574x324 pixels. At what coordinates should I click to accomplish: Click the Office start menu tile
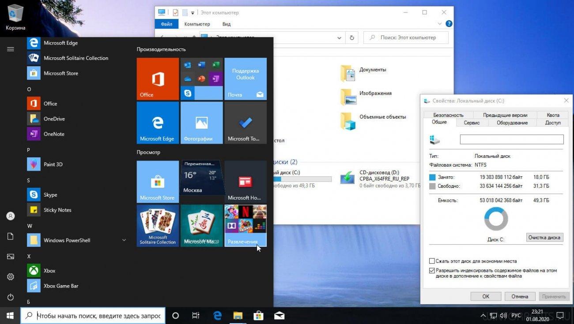(158, 79)
